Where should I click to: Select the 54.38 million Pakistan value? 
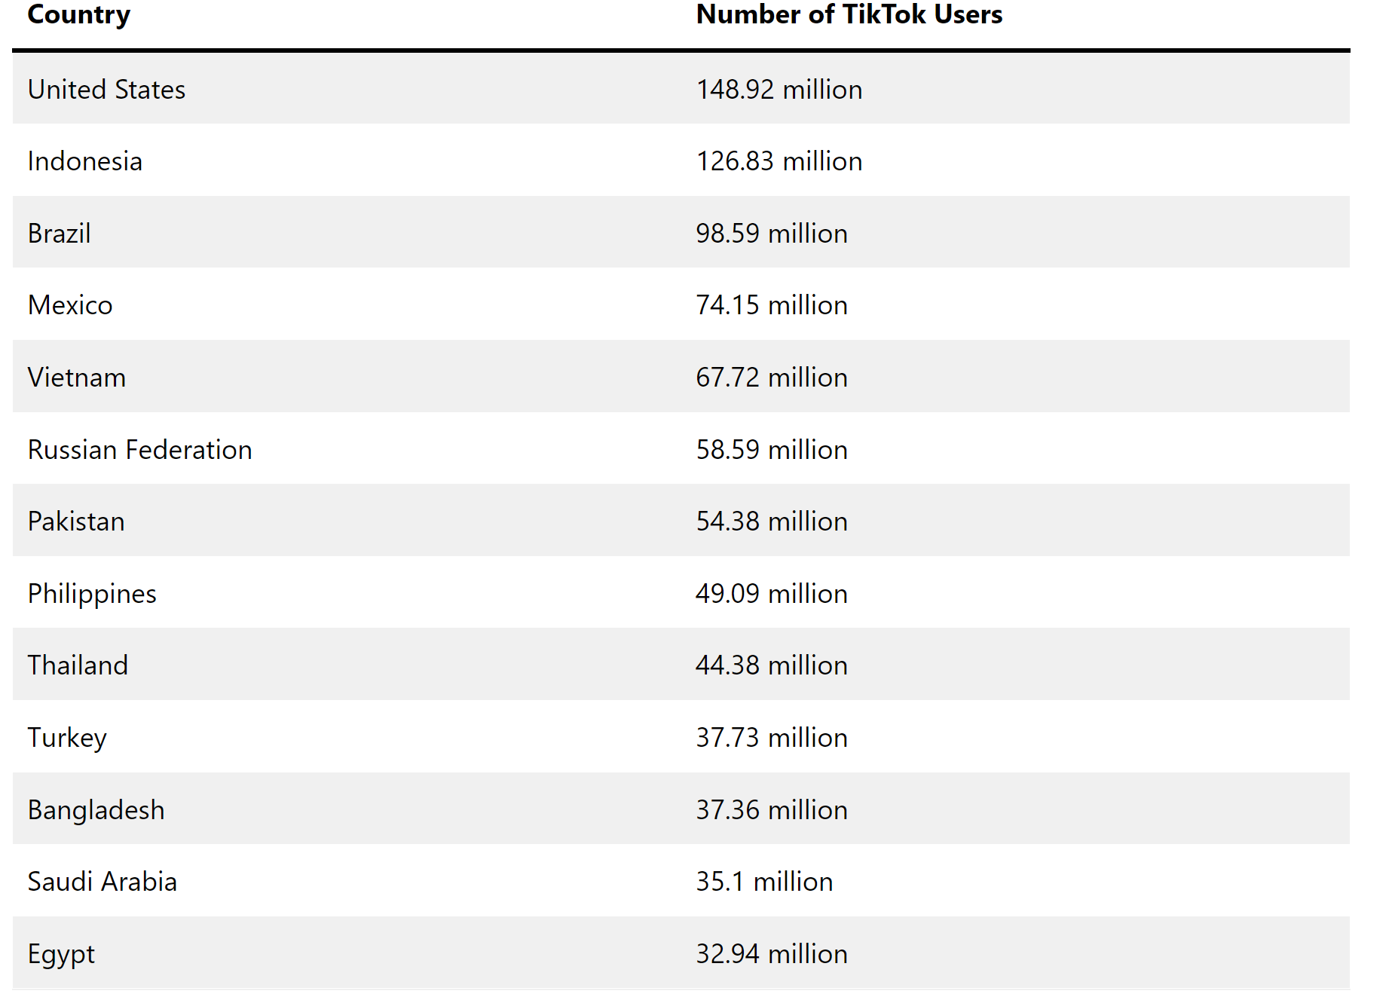pyautogui.click(x=772, y=521)
